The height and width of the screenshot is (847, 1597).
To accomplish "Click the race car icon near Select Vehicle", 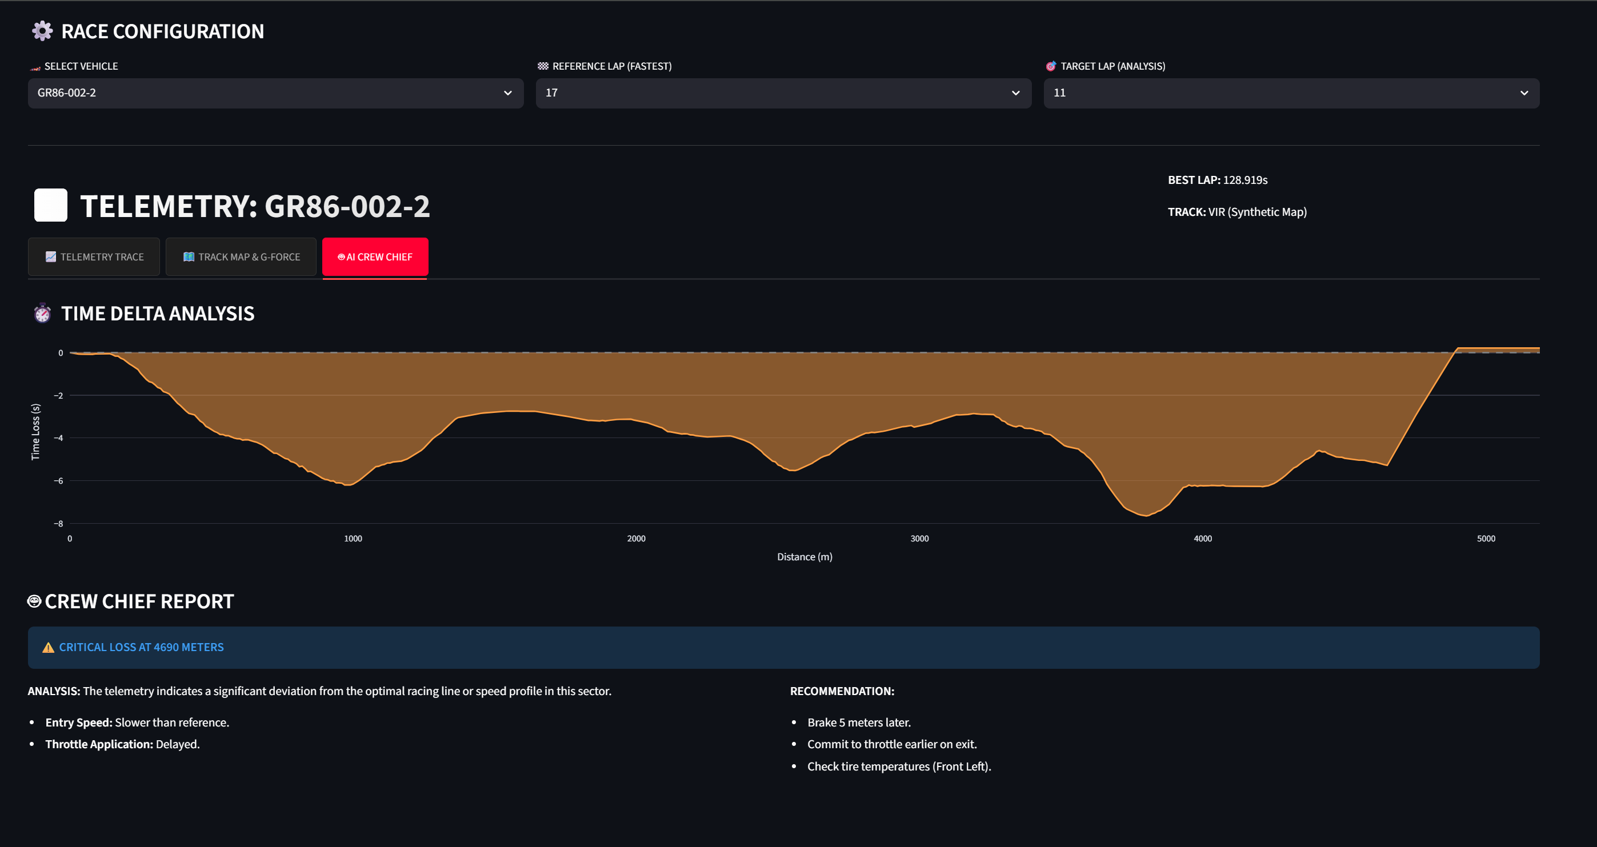I will pyautogui.click(x=35, y=67).
